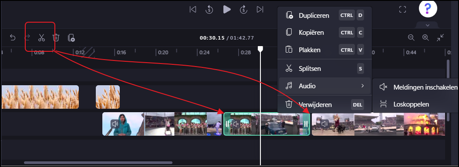
Task: Rewind five seconds with the back-5 button
Action: click(209, 10)
